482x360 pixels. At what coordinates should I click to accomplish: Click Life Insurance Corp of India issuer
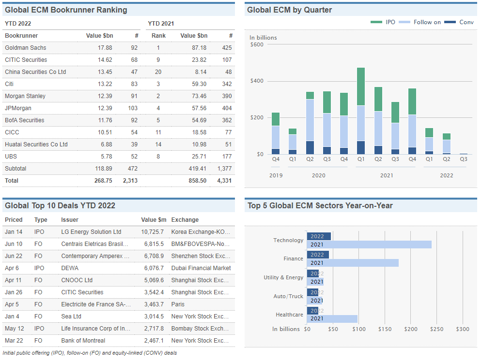(95, 329)
